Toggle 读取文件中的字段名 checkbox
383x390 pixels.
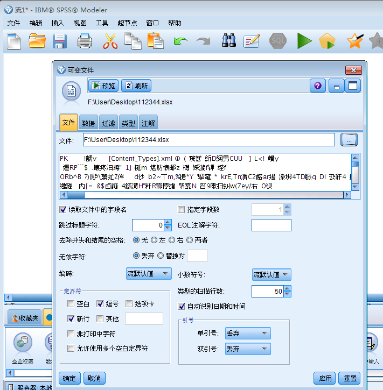[63, 209]
